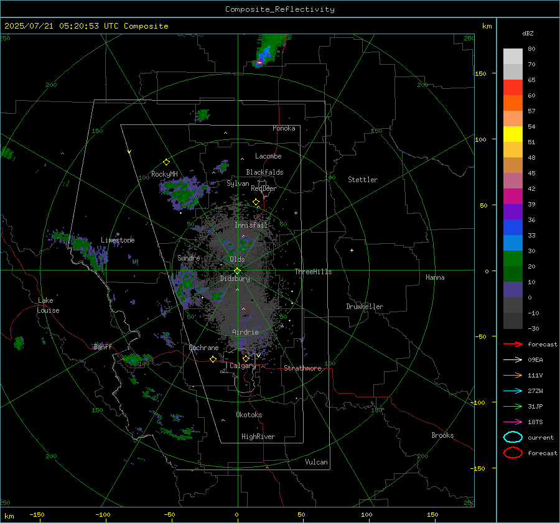
Task: Click the yellow diamond marker below Cochrane
Action: click(x=213, y=359)
